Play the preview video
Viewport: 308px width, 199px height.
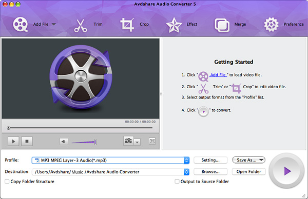pos(13,142)
